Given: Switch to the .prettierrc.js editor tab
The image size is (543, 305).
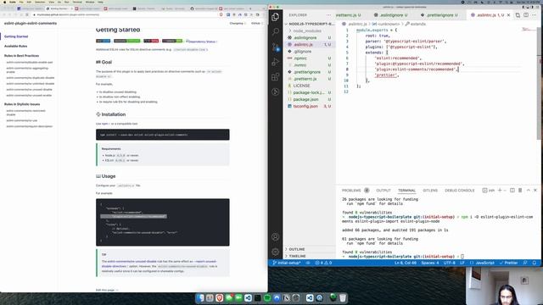Looking at the screenshot, I should point(350,15).
